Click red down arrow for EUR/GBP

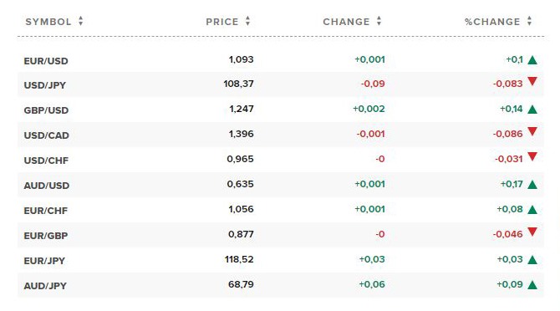pyautogui.click(x=532, y=232)
